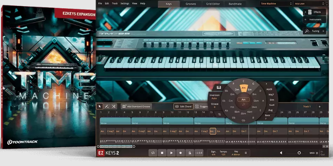Open chord wheel list menu icon
Image resolution: width=333 pixels, height=166 pixels.
click(219, 114)
